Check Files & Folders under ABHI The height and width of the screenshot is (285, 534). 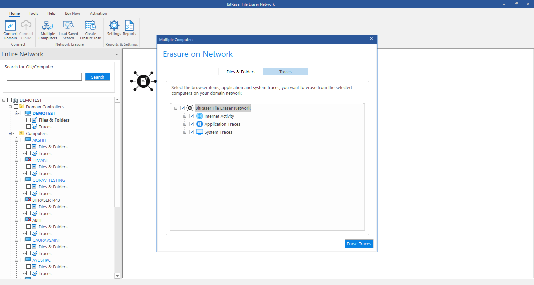(28, 227)
